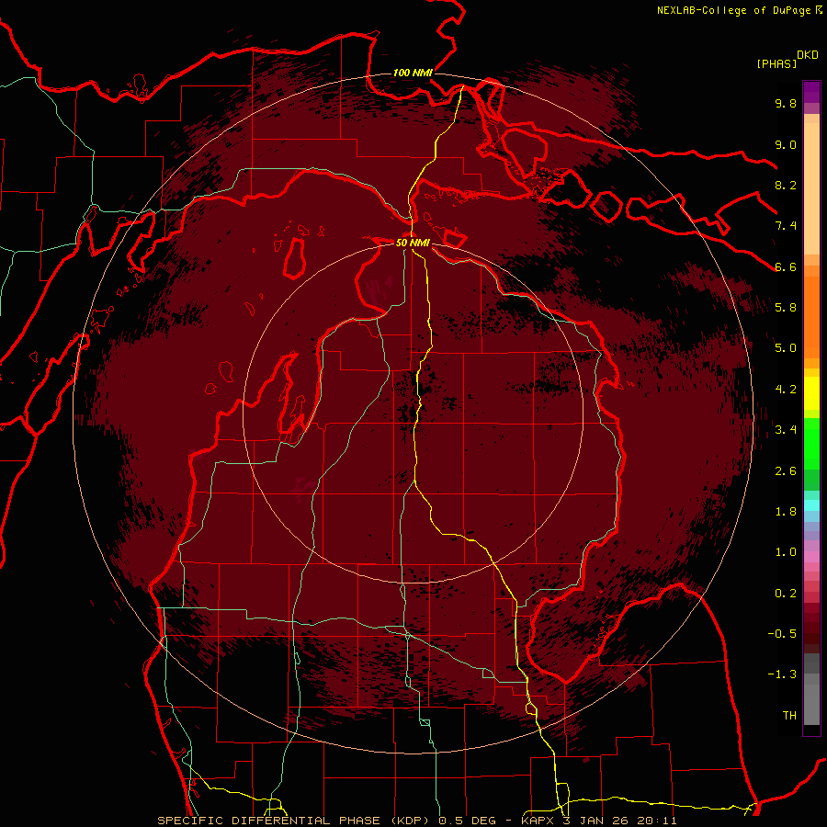Click the cyan segment of color bar
This screenshot has height=827, width=827.
(x=811, y=504)
